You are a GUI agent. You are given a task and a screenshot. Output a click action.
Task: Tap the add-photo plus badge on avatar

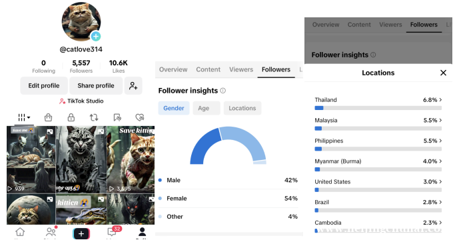[x=96, y=36]
